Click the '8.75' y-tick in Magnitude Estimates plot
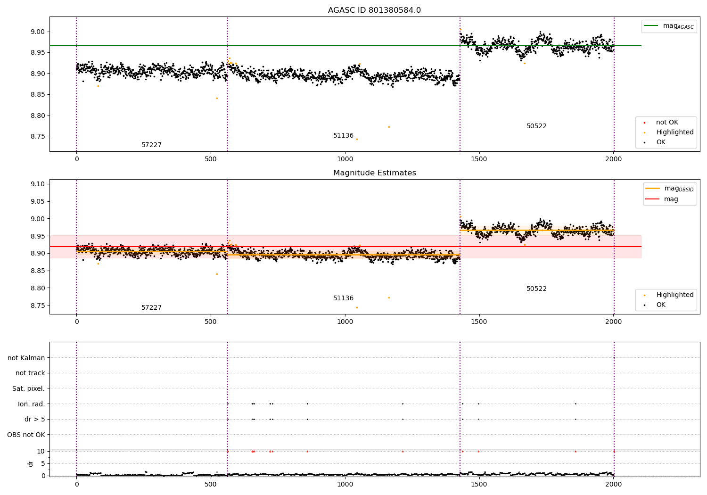 tap(37, 306)
